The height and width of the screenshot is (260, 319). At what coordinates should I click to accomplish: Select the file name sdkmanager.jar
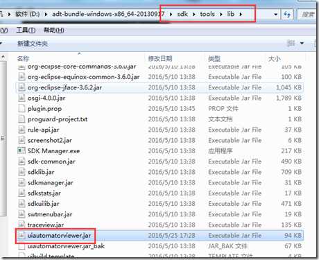[x=50, y=182]
